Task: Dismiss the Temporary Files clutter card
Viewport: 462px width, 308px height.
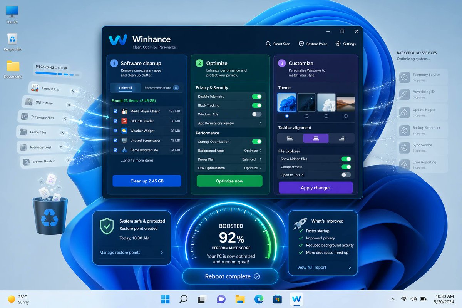Action: tap(64, 119)
